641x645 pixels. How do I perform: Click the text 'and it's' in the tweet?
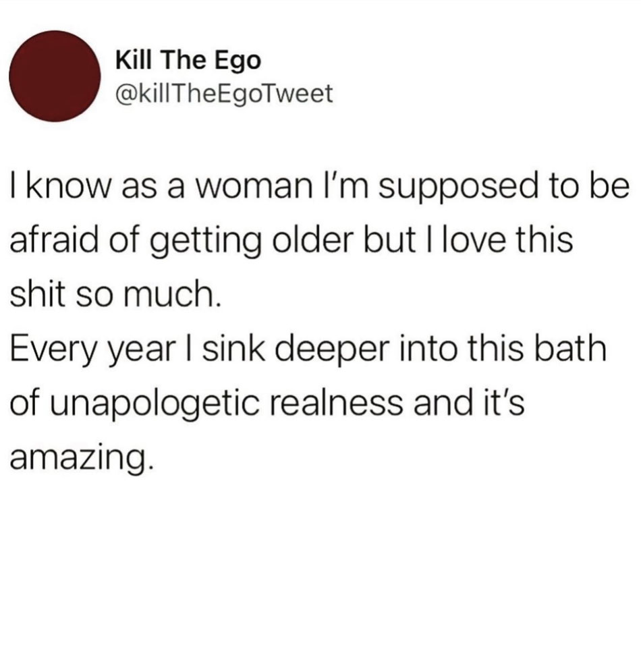(469, 402)
